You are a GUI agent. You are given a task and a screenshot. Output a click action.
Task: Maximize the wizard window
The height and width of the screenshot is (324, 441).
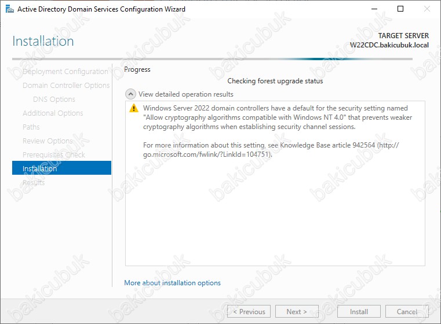(x=400, y=9)
